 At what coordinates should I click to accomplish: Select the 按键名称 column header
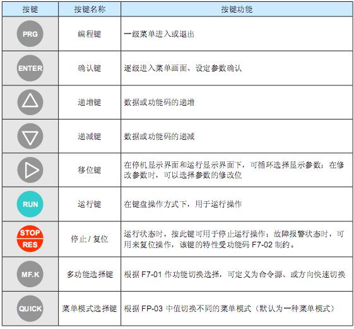(x=90, y=9)
